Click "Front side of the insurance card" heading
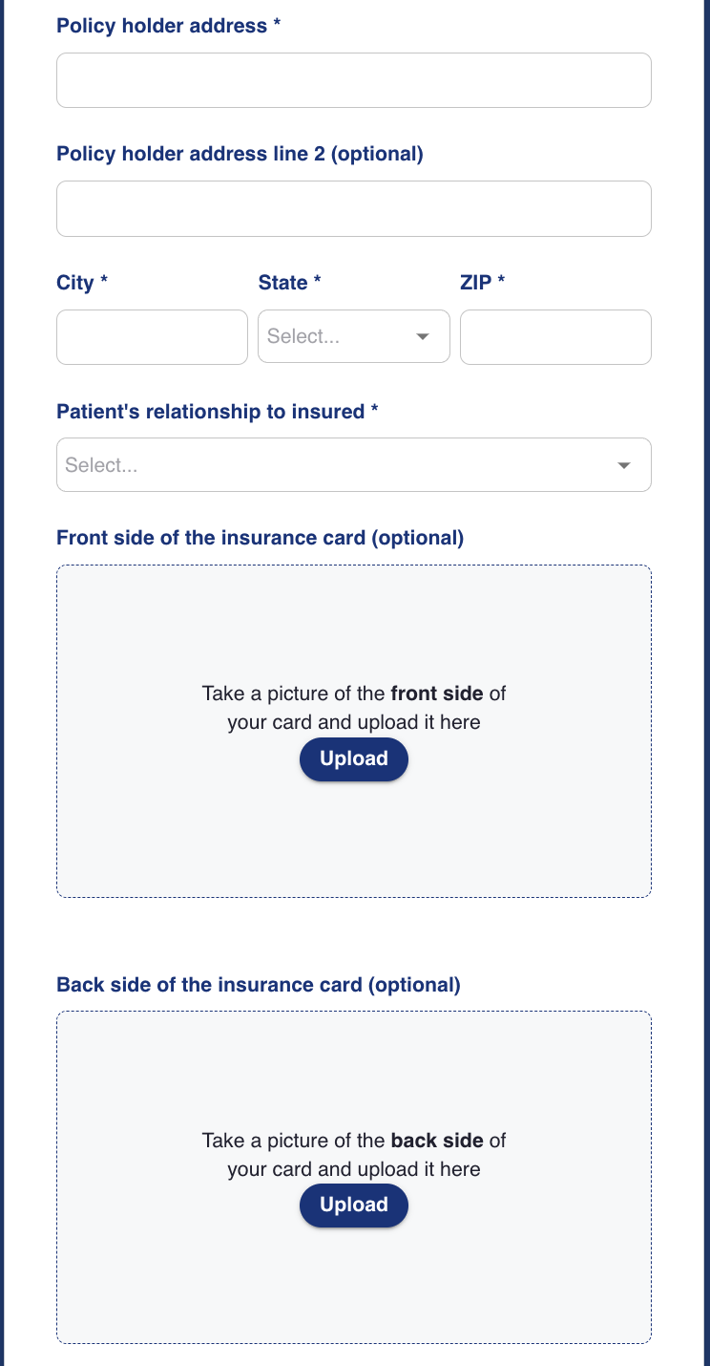 click(x=260, y=538)
